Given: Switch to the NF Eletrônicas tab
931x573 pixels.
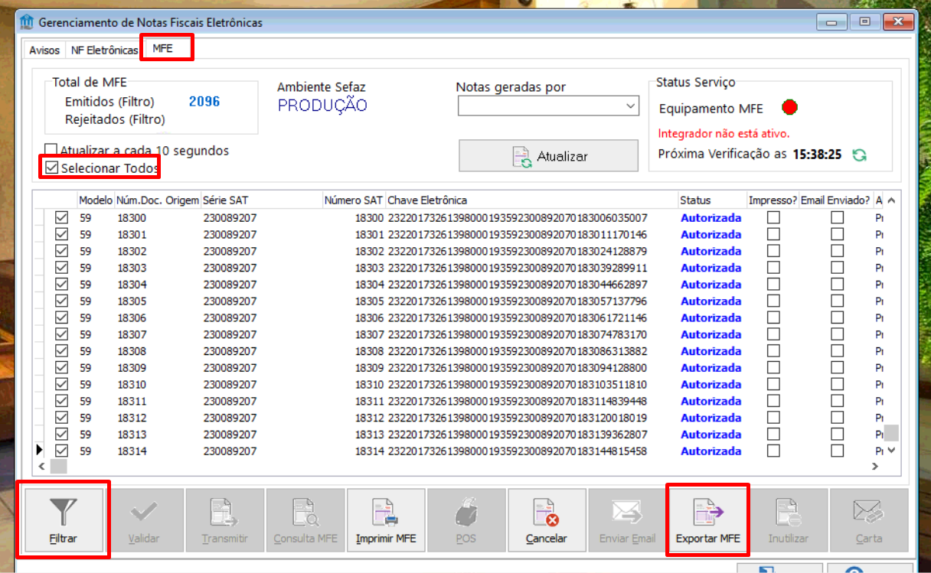Looking at the screenshot, I should click(x=105, y=50).
